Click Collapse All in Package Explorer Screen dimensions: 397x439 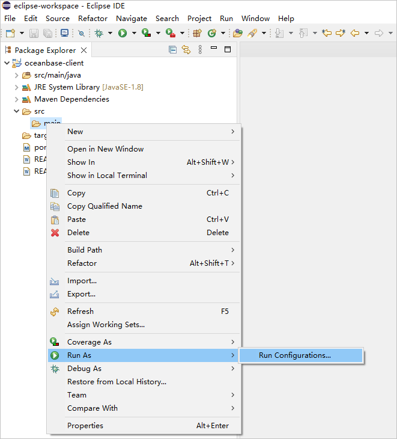(172, 50)
